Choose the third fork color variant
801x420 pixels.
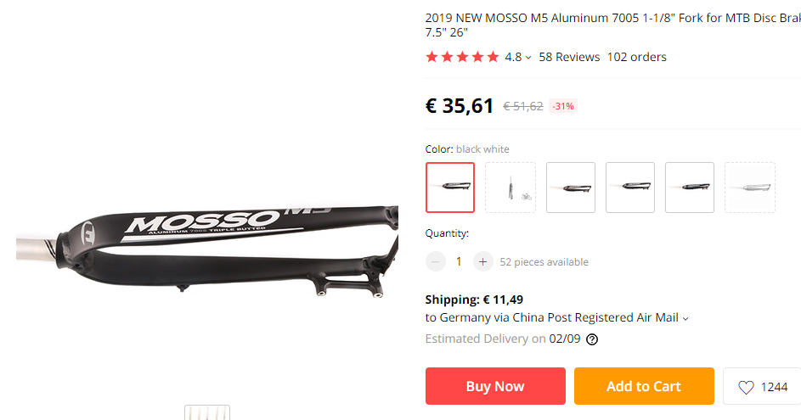[571, 188]
